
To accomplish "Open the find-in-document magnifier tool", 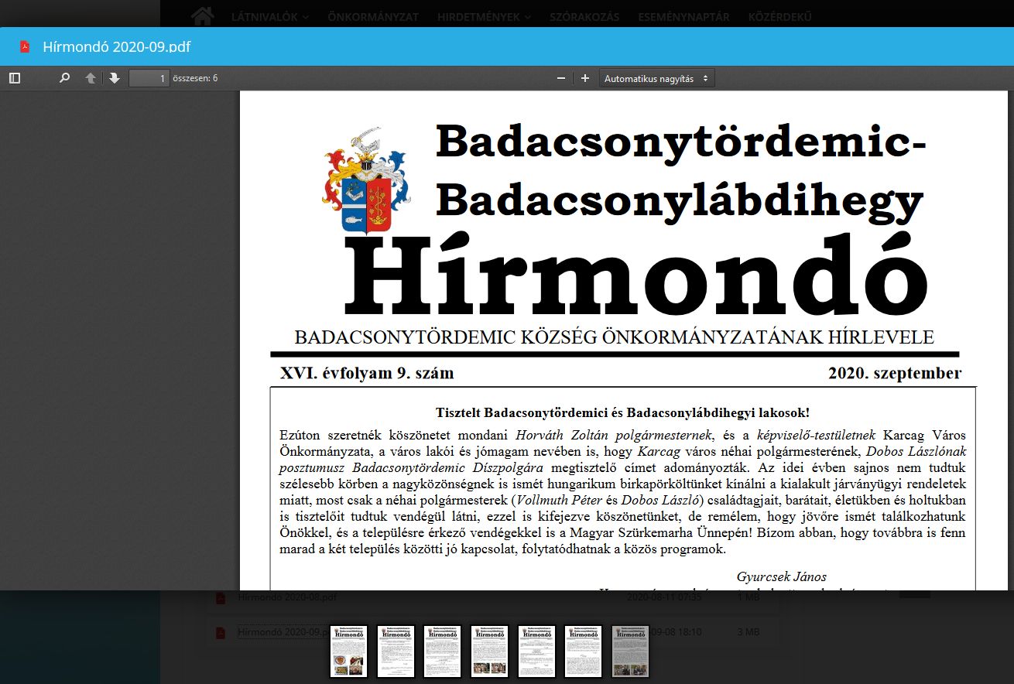I will tap(65, 78).
